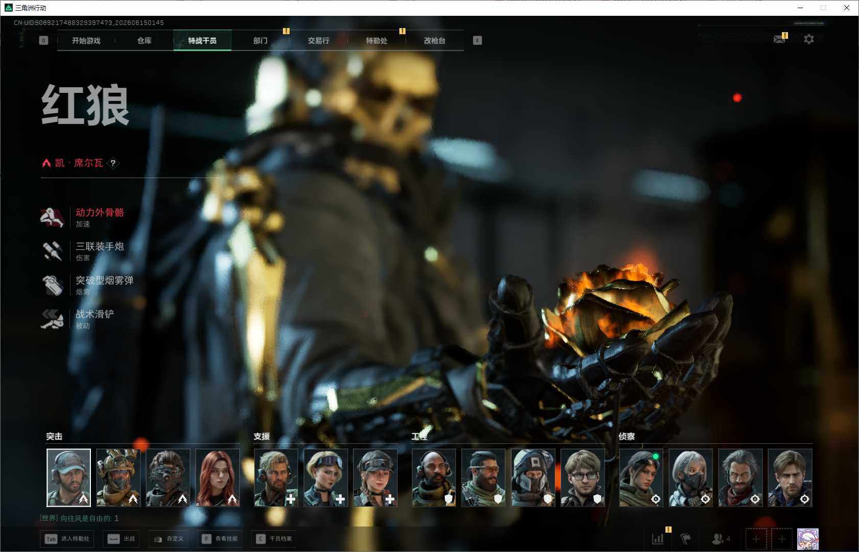Click the flags icon in bottom bar

click(686, 539)
